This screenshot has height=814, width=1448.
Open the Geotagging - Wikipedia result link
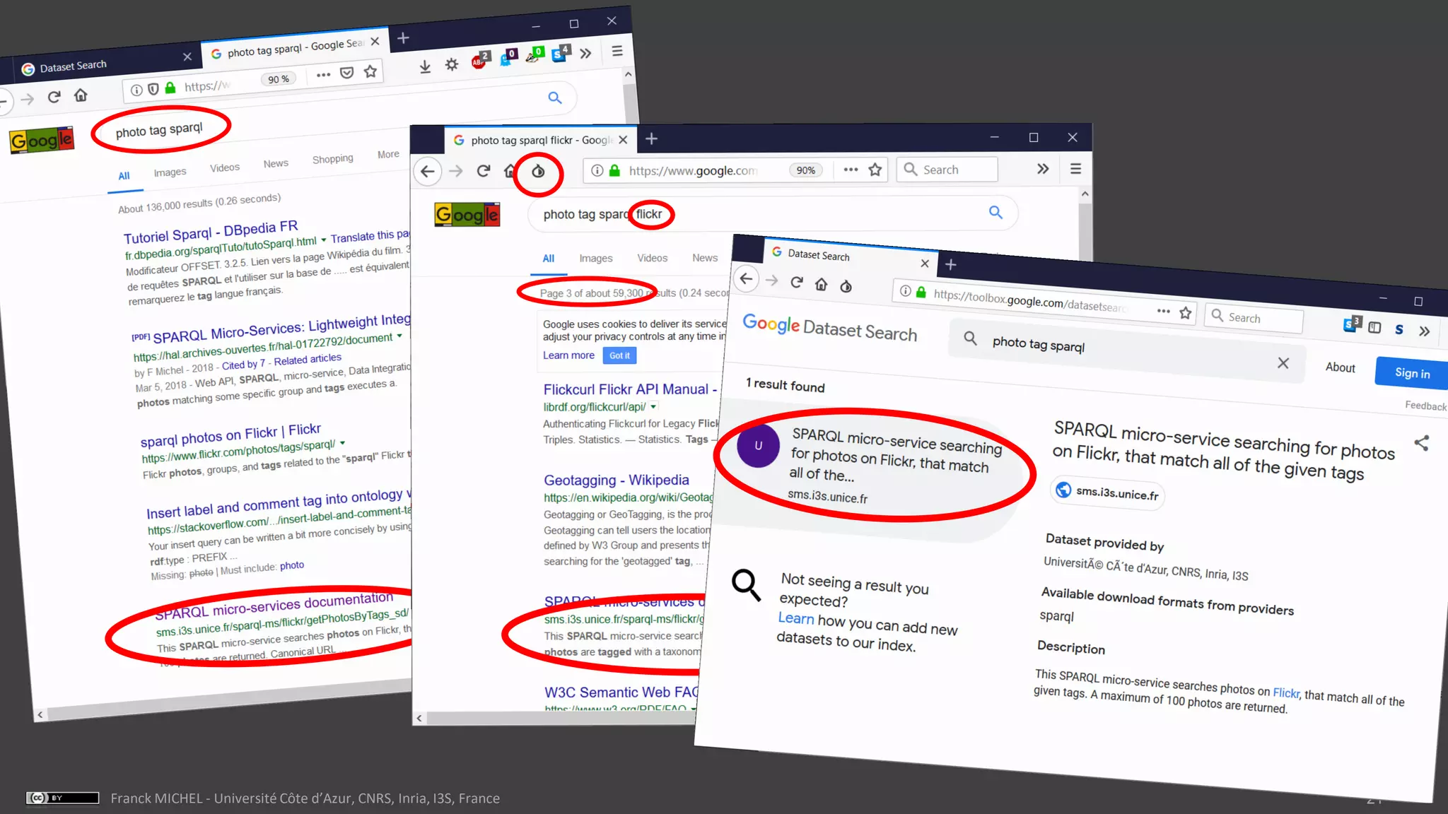click(616, 480)
